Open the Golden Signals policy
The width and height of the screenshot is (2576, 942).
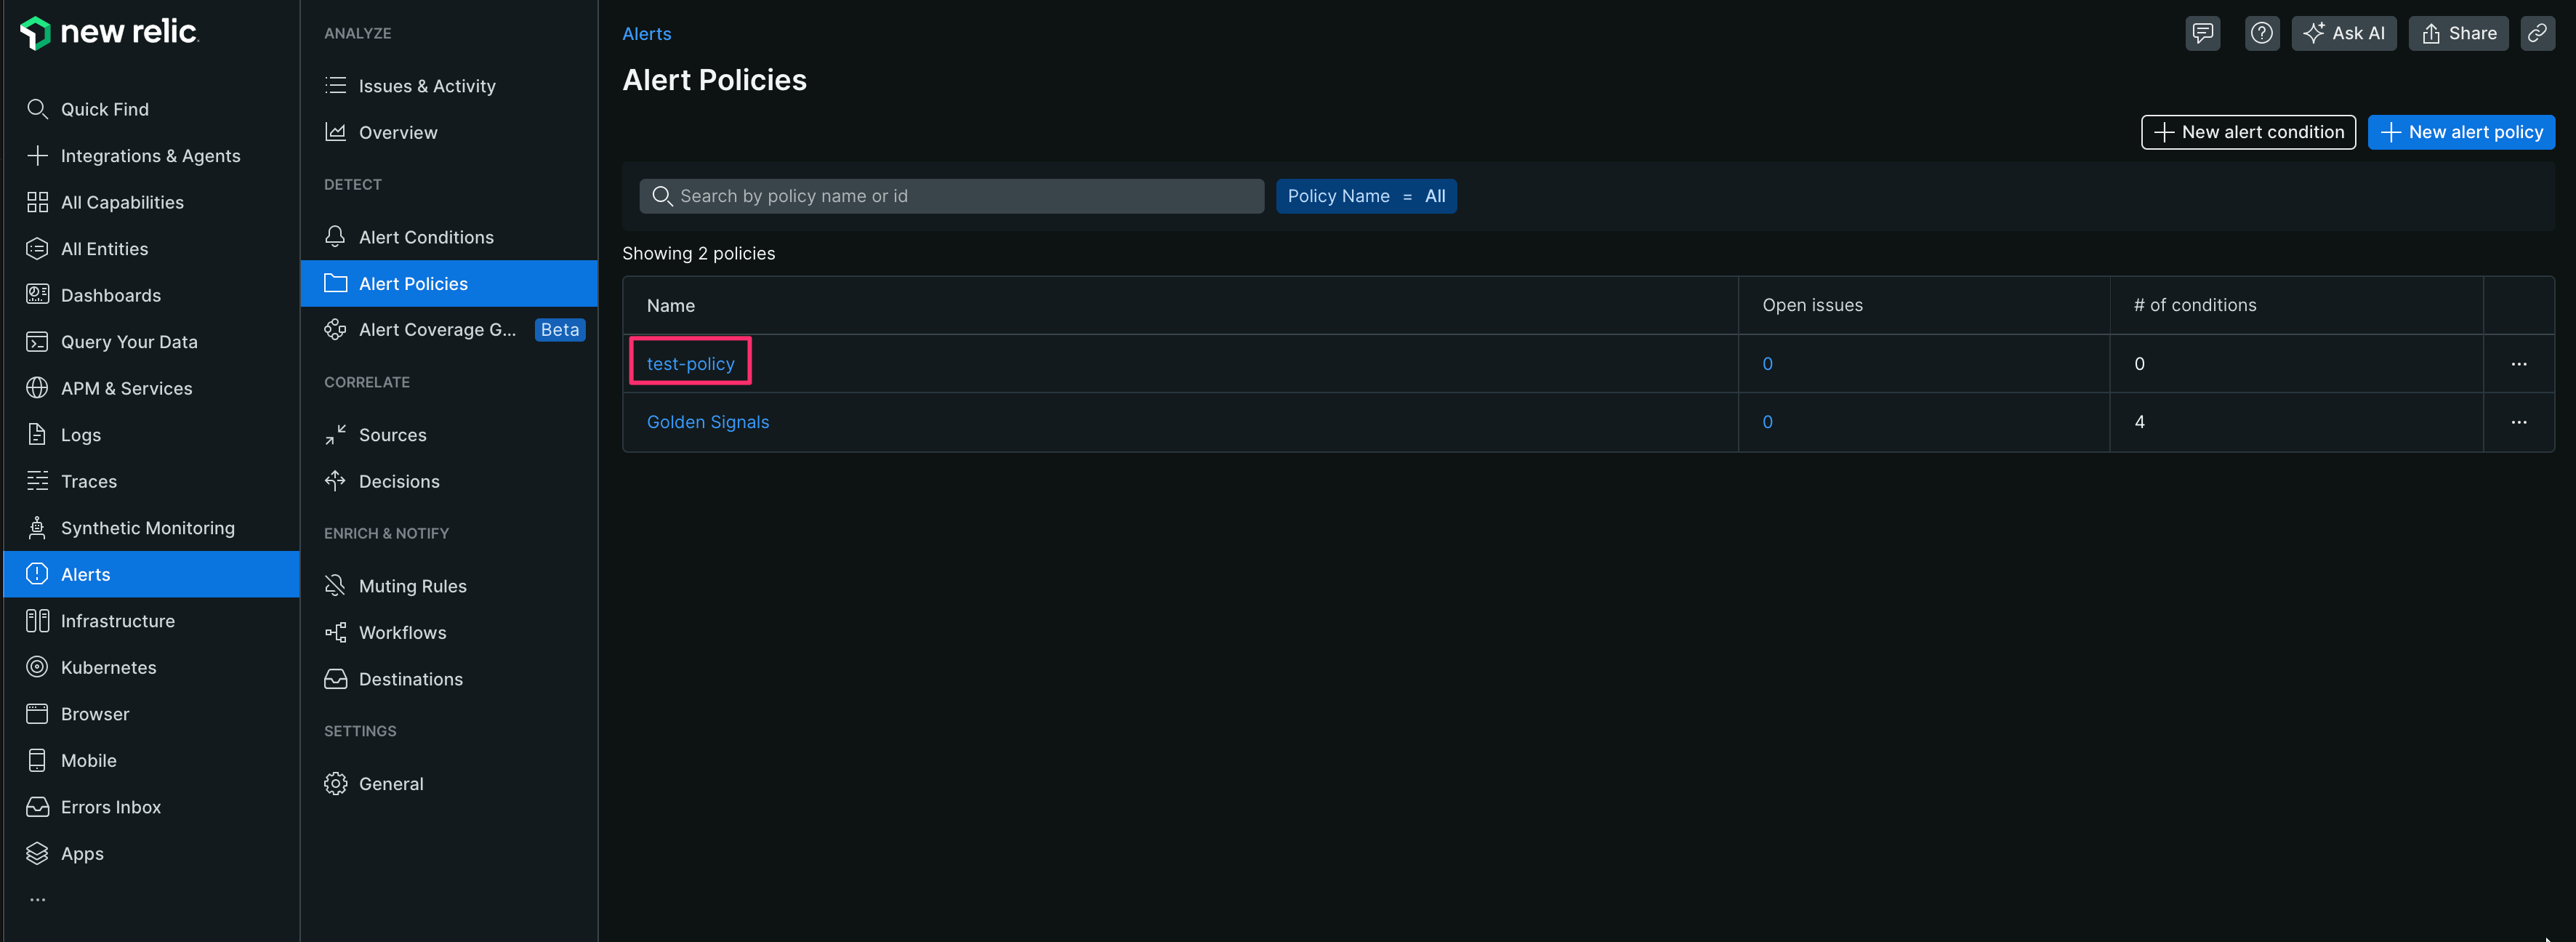pyautogui.click(x=707, y=421)
